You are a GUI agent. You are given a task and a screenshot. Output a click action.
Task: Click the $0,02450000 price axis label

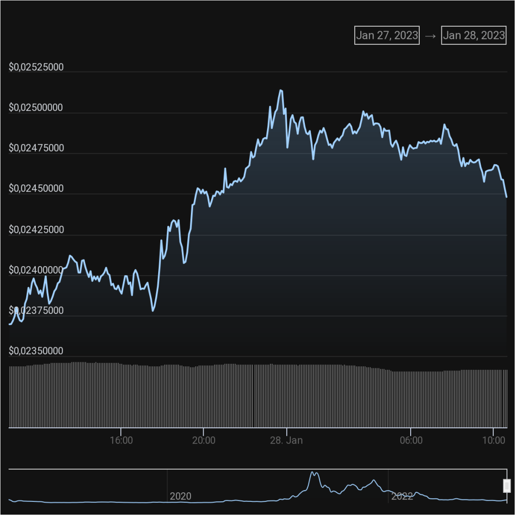click(x=36, y=188)
